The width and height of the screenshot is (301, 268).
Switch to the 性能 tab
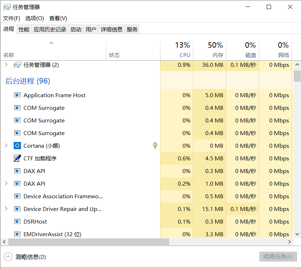pos(24,29)
